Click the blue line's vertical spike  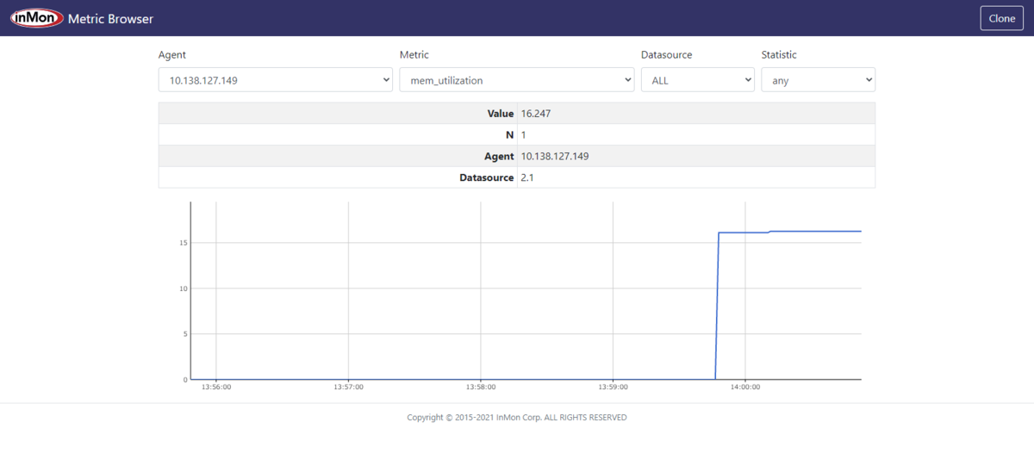pyautogui.click(x=717, y=306)
